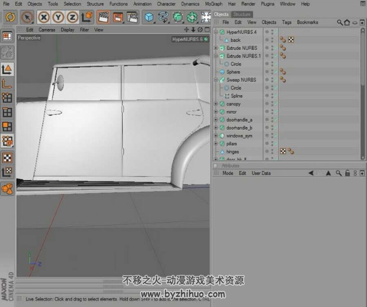Toggle visibility dots for mirror object
This screenshot has width=367, height=307.
coord(272,112)
